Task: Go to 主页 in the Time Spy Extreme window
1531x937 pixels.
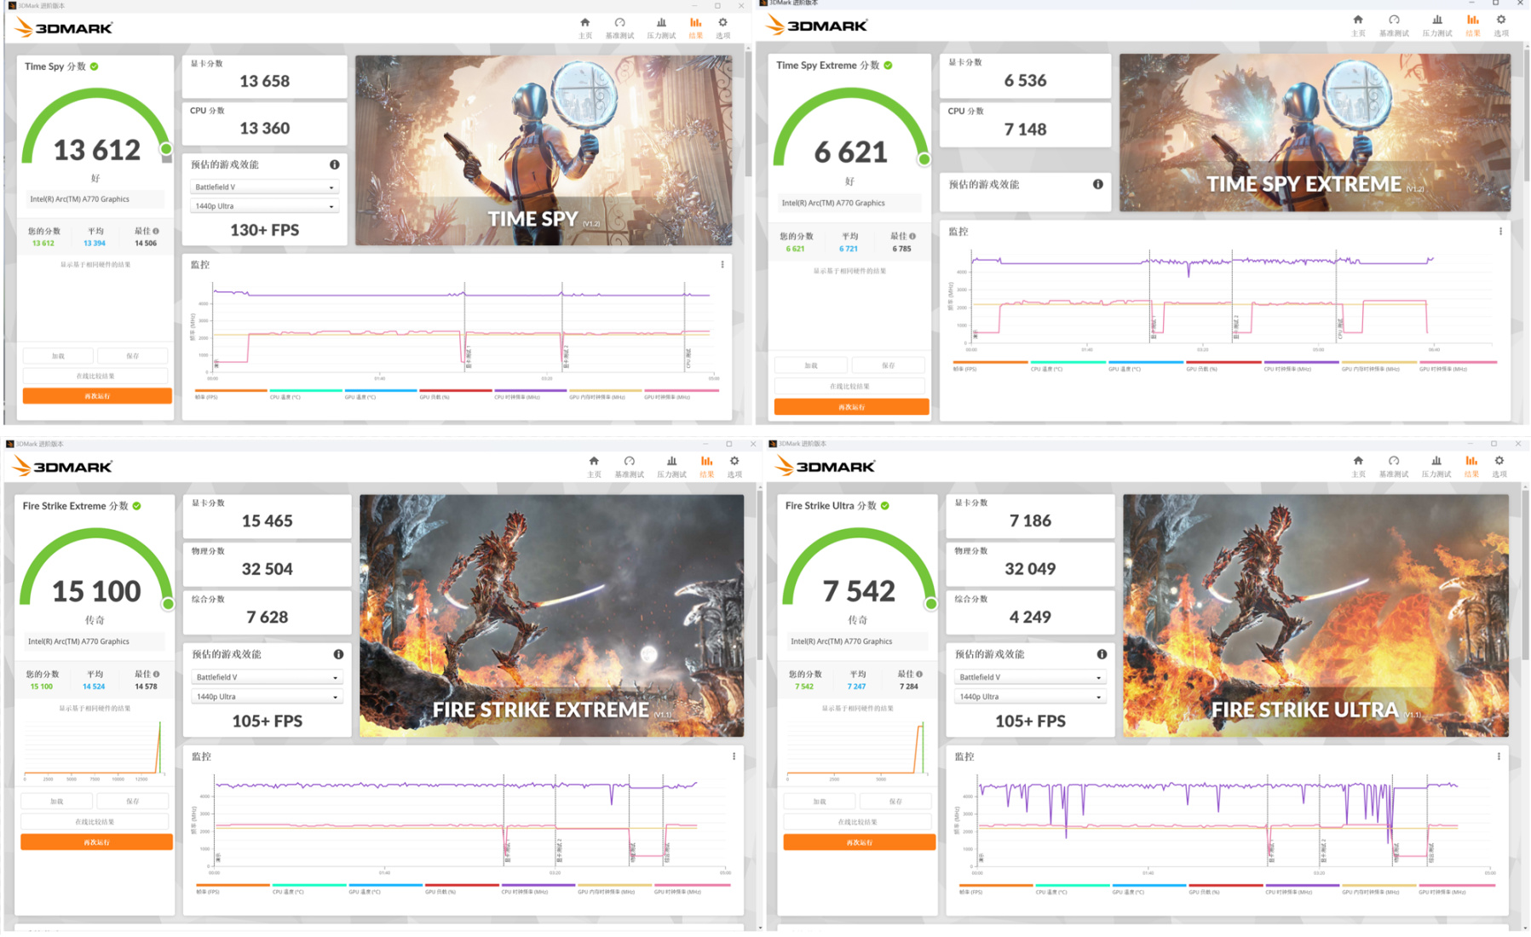Action: click(1358, 26)
